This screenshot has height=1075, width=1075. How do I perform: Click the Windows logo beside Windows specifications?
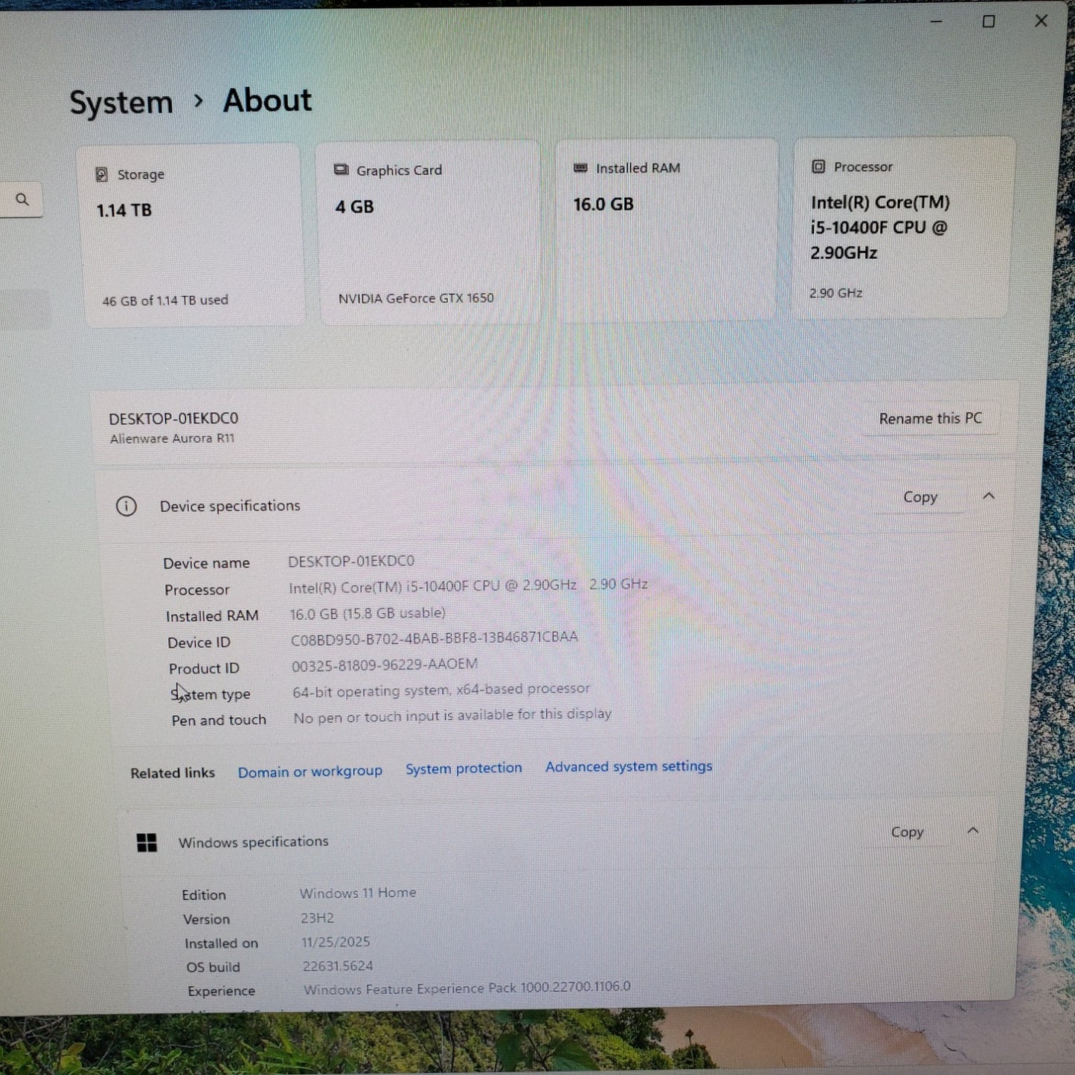(147, 843)
